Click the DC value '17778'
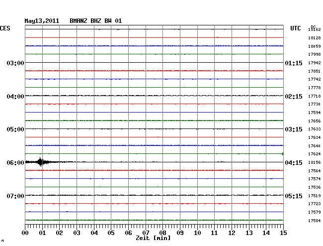Viewport: 323px width, 246px height. tap(315, 88)
